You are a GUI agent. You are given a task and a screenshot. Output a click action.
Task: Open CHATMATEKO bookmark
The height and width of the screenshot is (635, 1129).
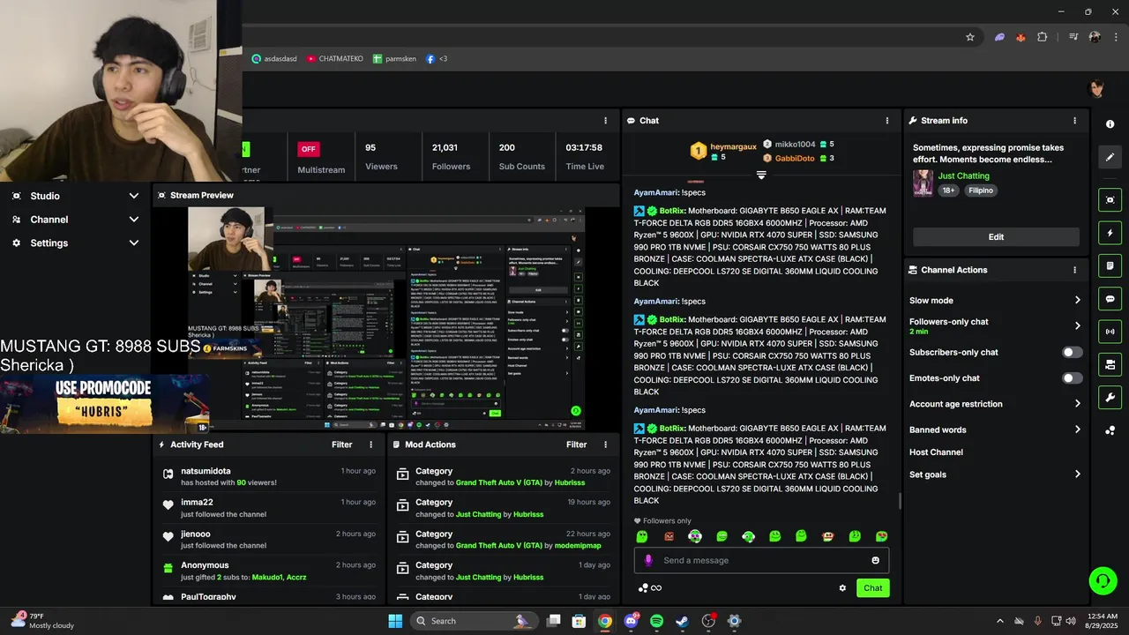[334, 59]
